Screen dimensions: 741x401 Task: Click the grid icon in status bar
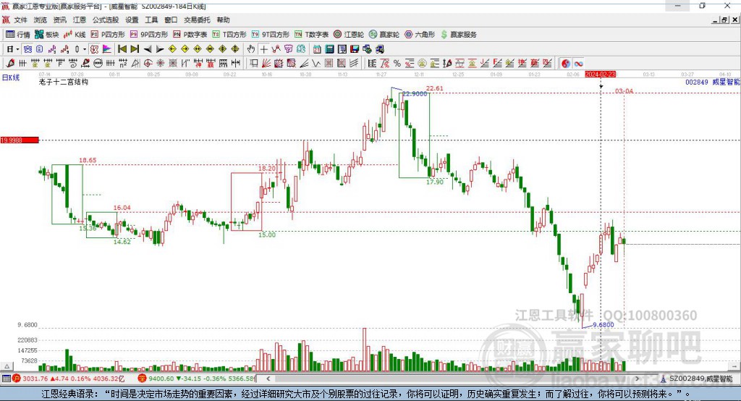pos(6,379)
